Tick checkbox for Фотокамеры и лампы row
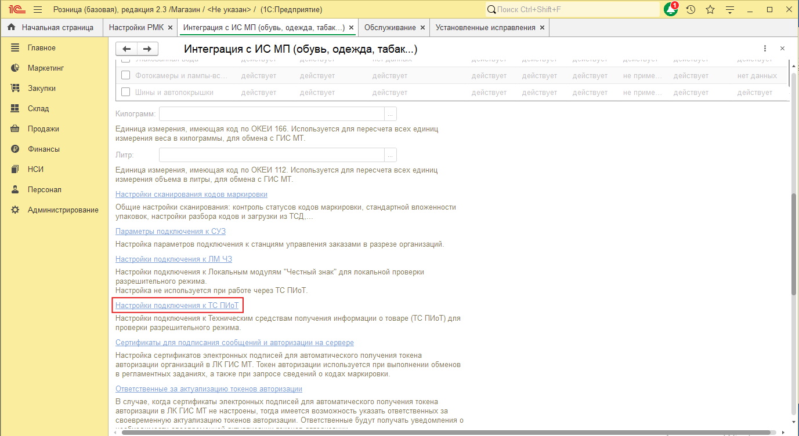 (x=125, y=75)
